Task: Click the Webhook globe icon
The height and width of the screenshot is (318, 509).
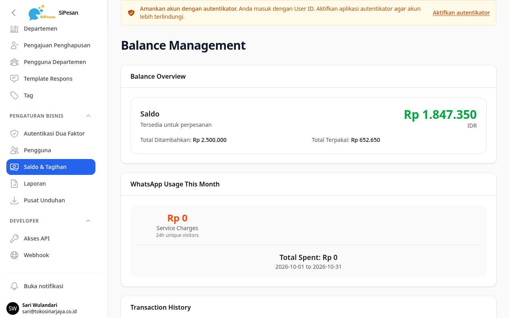Action: (x=14, y=255)
